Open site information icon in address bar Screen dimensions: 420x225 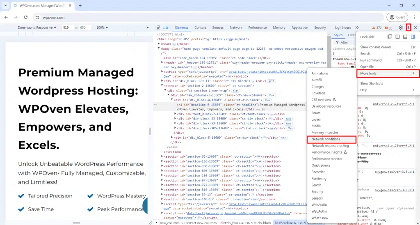tap(37, 17)
